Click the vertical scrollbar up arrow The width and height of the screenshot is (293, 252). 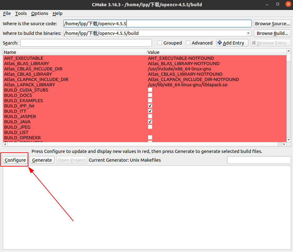(x=289, y=51)
